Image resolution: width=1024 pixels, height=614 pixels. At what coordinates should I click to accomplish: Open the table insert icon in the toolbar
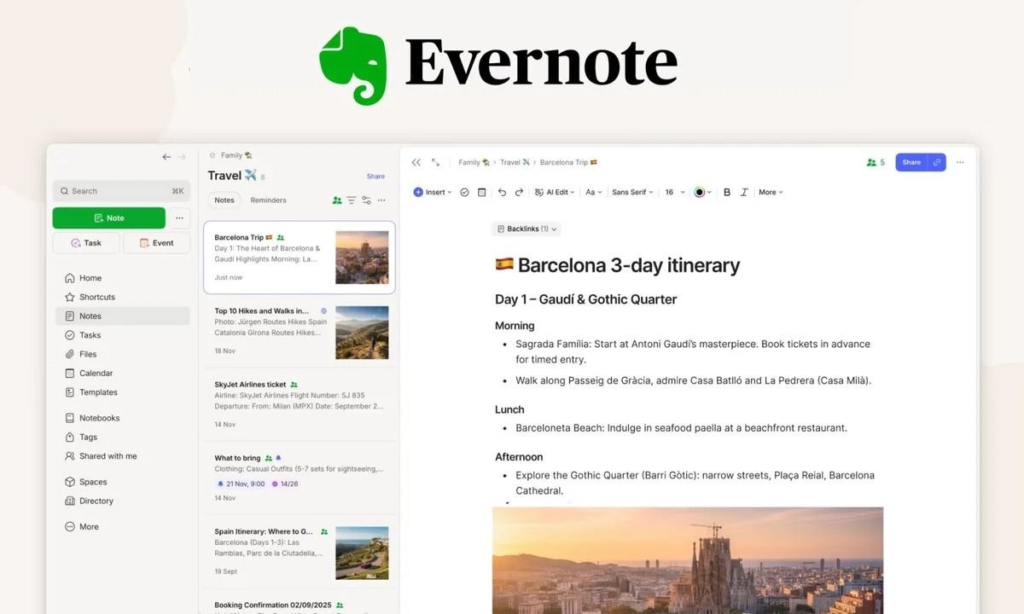coord(481,192)
